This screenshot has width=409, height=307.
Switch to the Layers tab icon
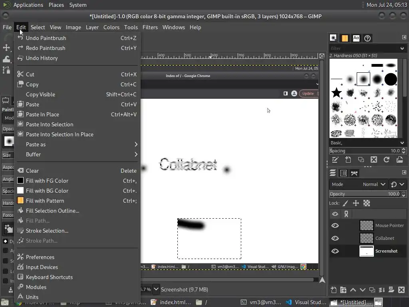333,173
